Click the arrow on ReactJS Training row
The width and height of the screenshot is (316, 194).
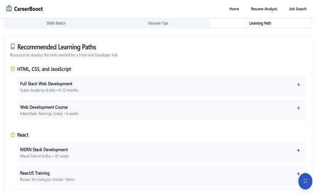[x=298, y=174]
